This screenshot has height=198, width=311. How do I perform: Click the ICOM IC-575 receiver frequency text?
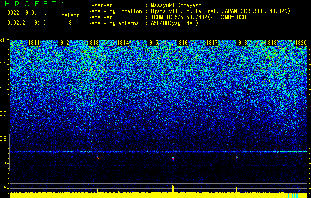pos(198,17)
